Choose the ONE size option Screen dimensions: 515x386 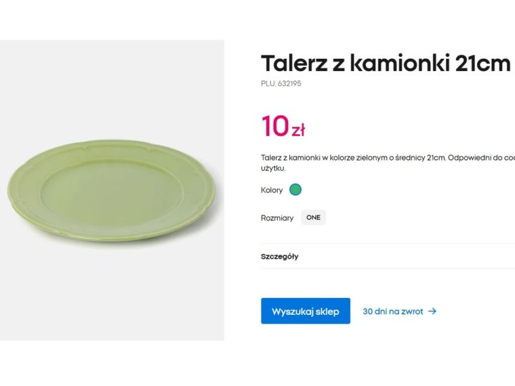313,217
